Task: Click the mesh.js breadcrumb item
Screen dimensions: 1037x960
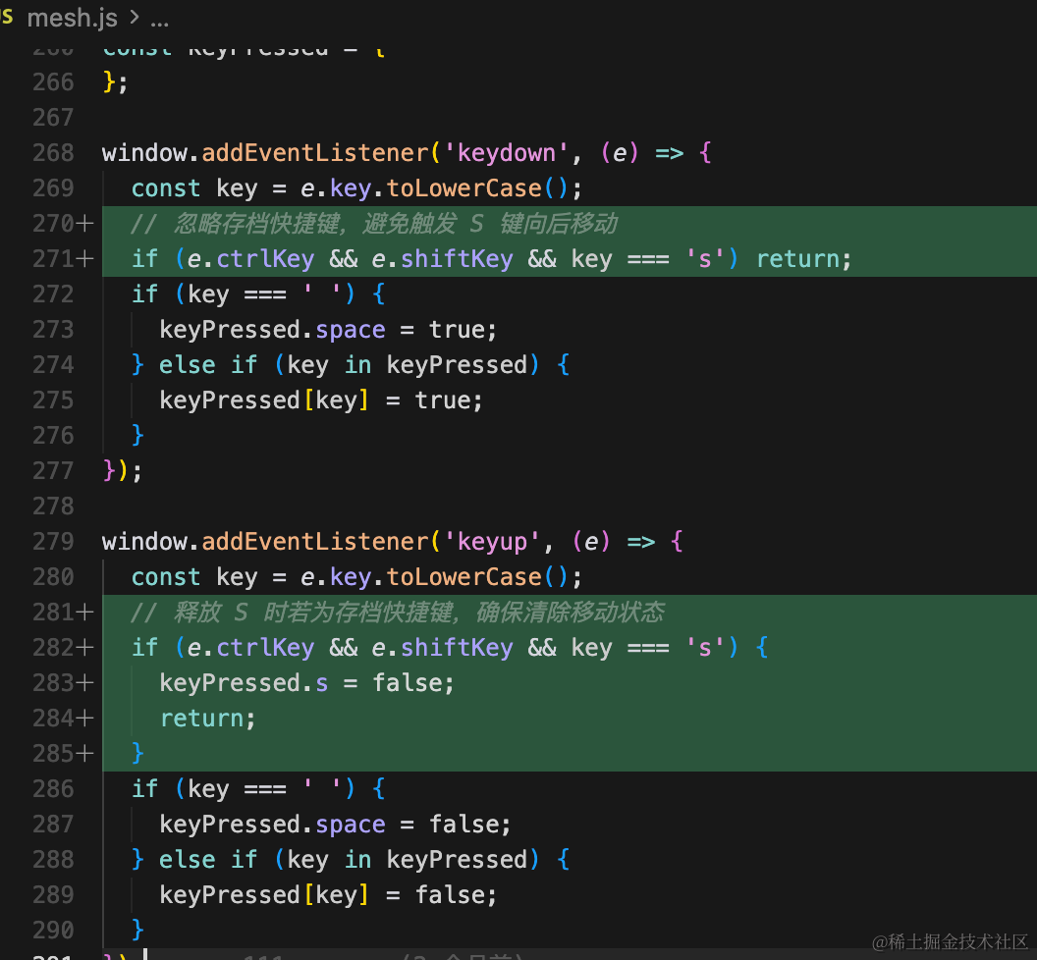Action: tap(72, 18)
